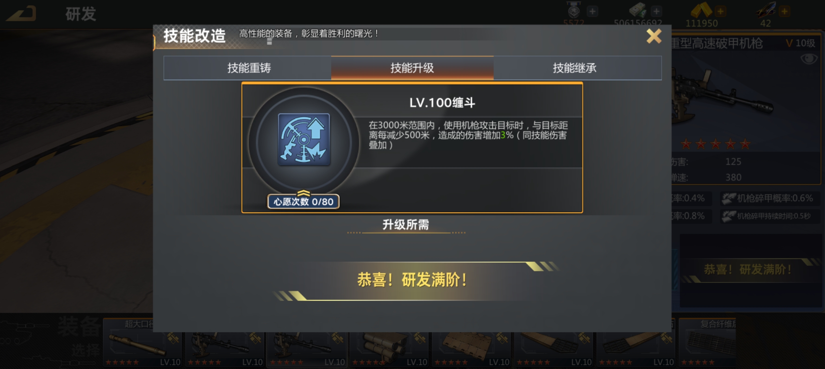Click the 缠斗 skill icon
The image size is (825, 369).
click(304, 139)
